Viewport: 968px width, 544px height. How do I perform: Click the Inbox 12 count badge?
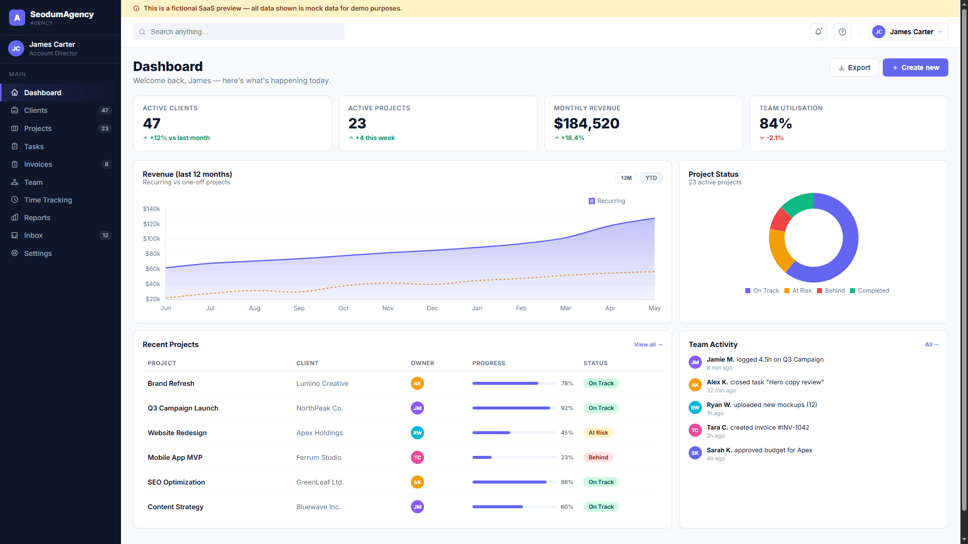pos(105,235)
